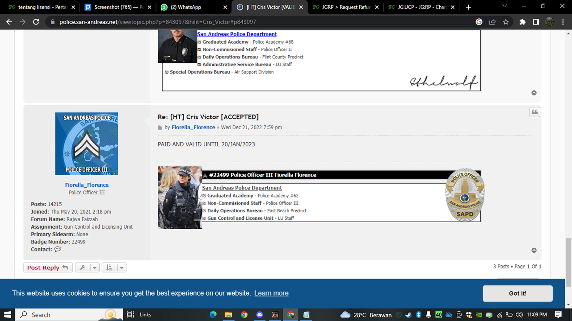572x321 pixels.
Task: Open the post permalink icon beside 'by'
Action: point(160,128)
